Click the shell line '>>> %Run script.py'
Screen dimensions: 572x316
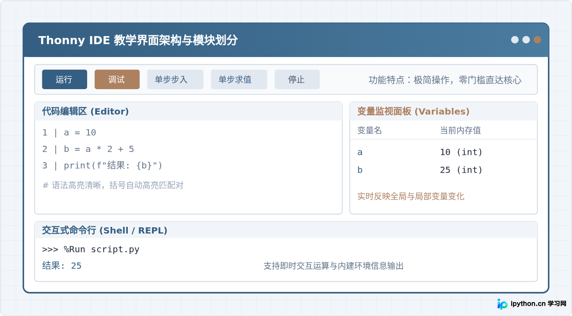point(91,250)
